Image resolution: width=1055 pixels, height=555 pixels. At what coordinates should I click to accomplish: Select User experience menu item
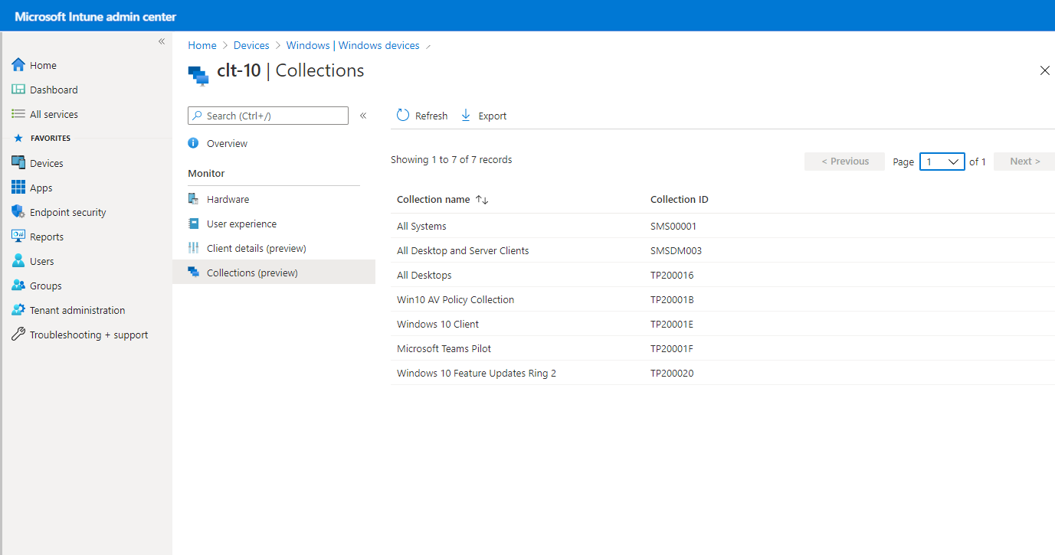click(x=241, y=224)
